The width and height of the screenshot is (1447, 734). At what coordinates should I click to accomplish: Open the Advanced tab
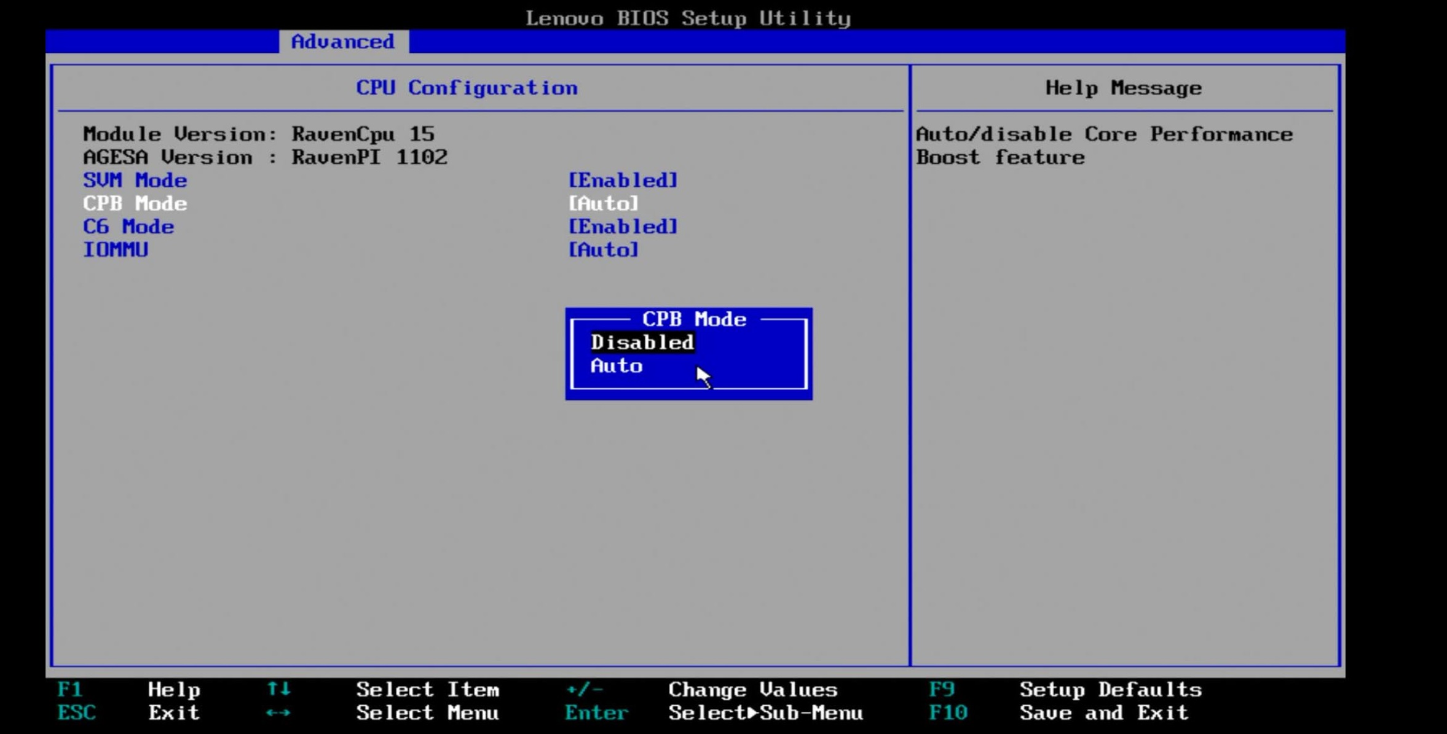343,42
